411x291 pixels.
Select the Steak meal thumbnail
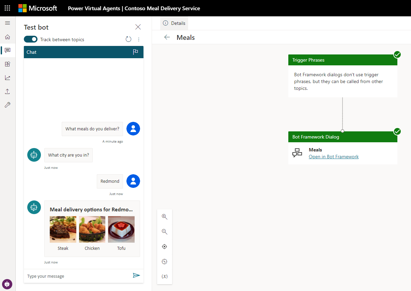[63, 229]
